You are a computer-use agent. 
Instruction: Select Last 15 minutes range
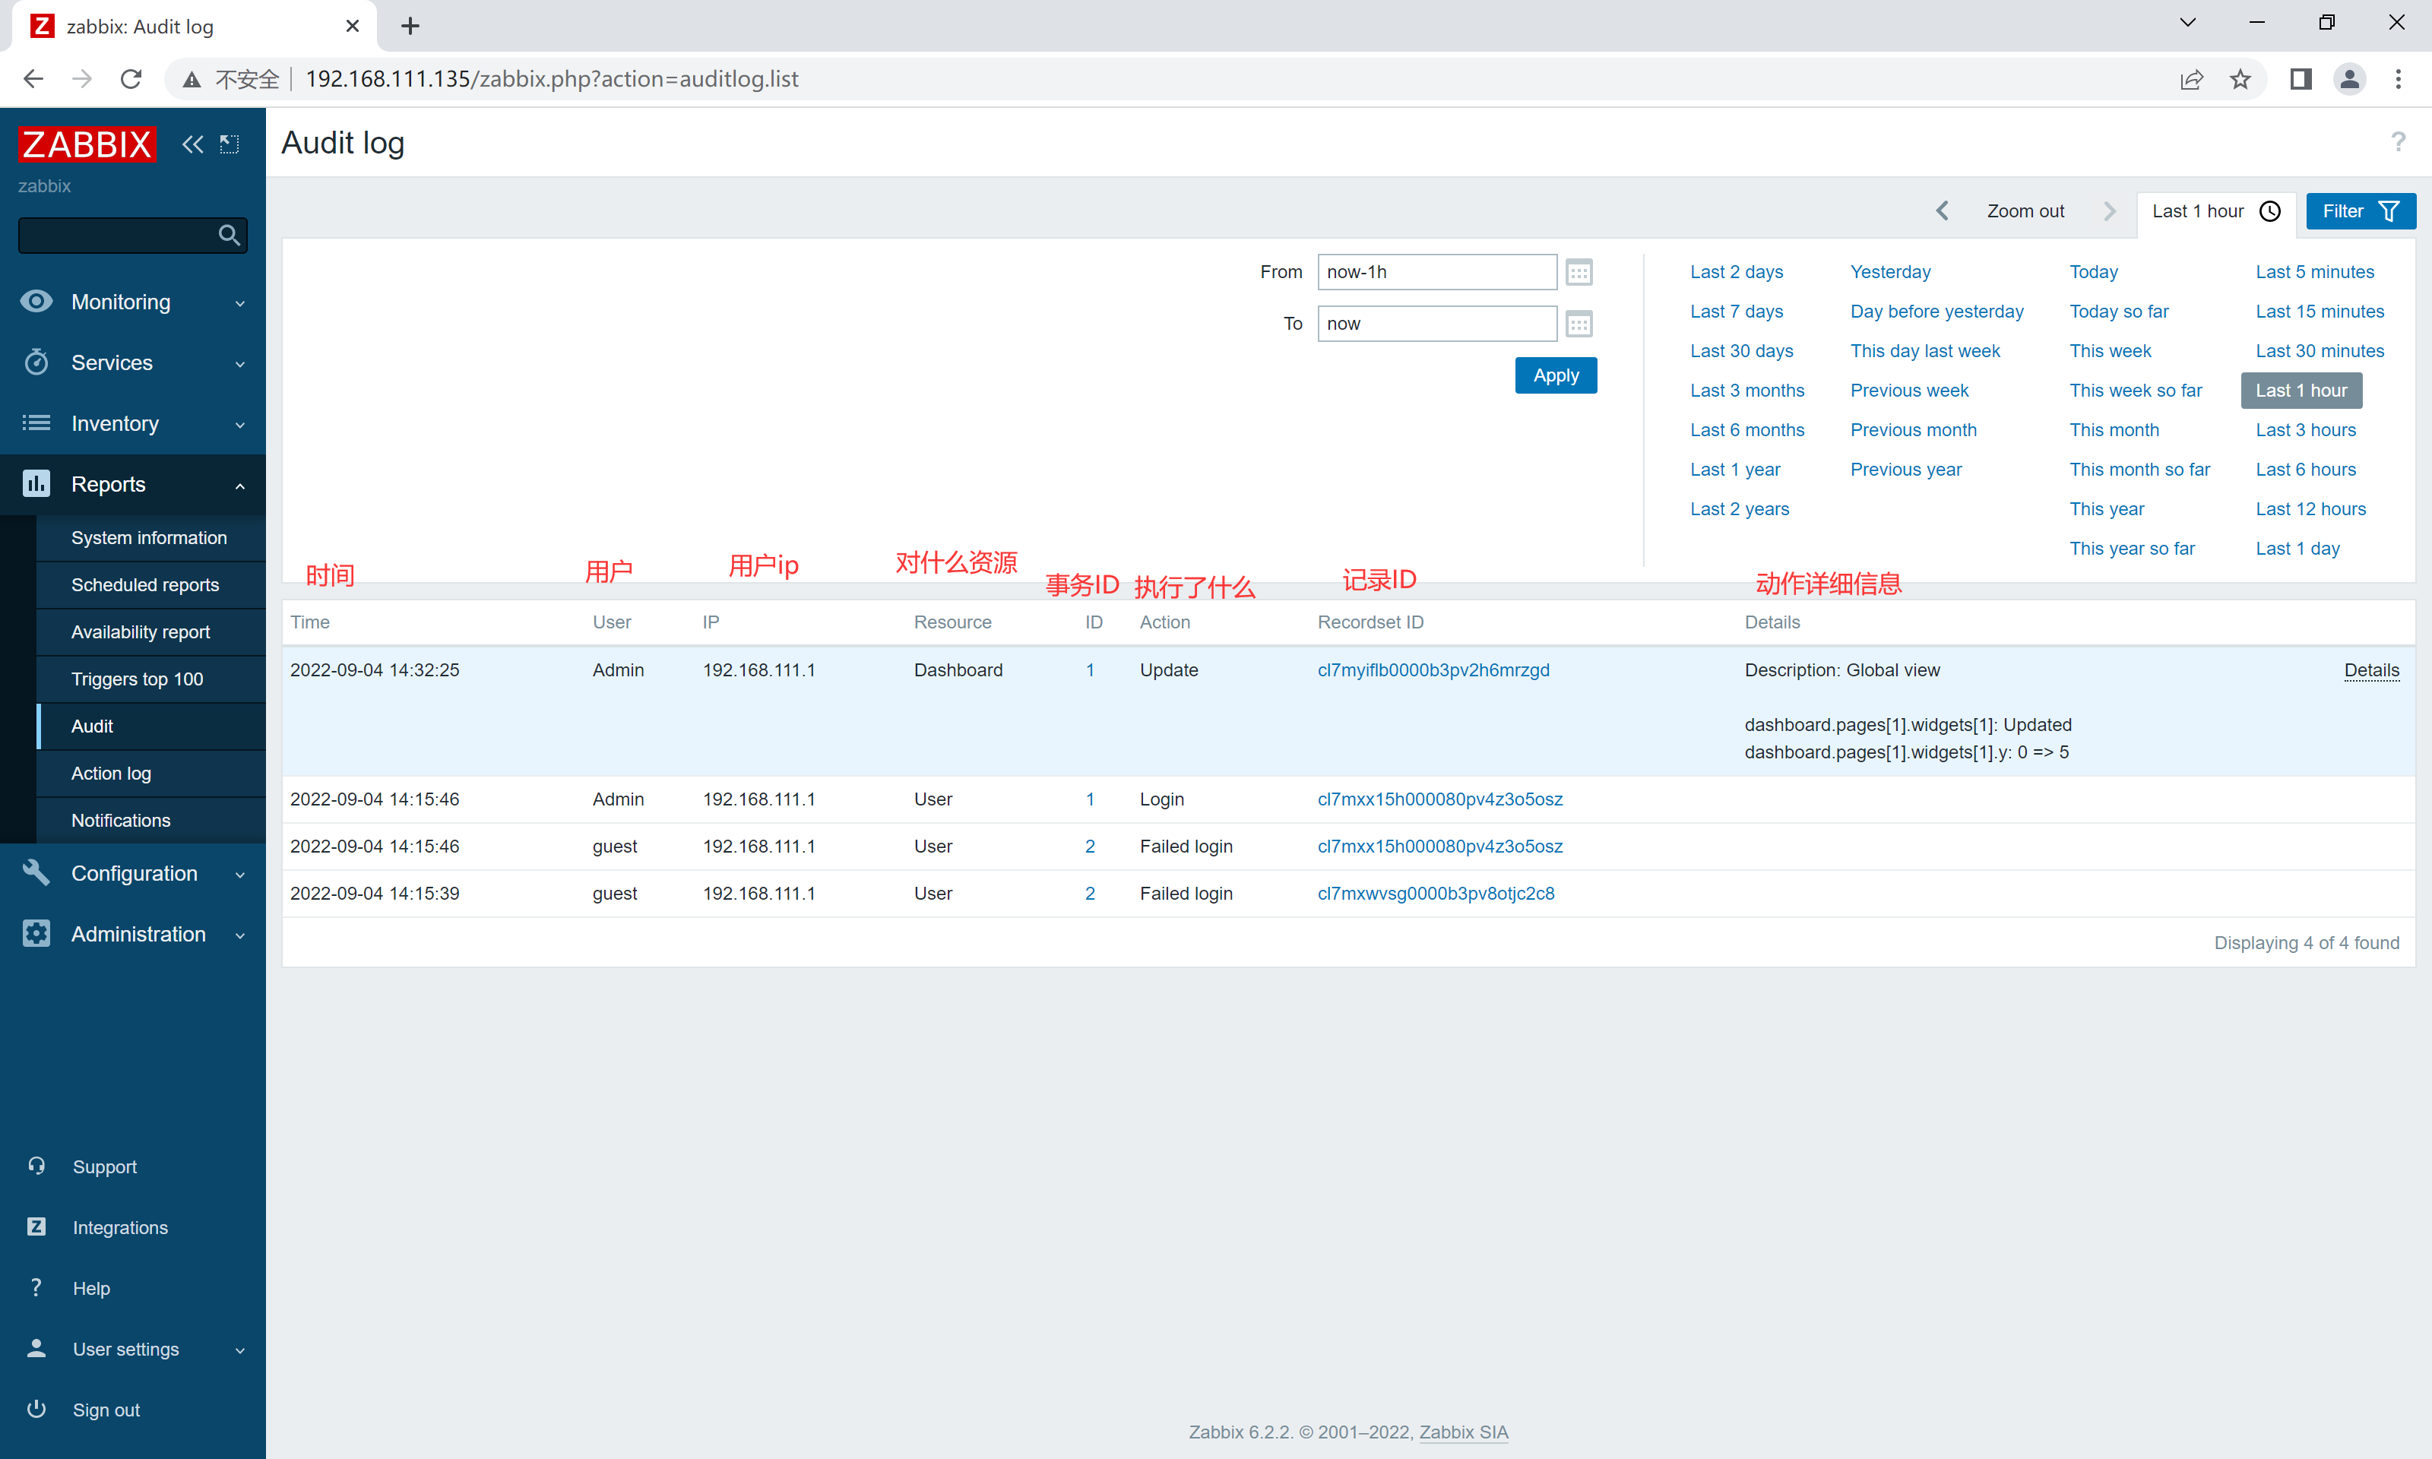point(2319,312)
